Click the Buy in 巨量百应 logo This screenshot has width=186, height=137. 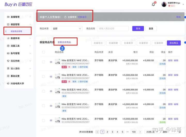pyautogui.click(x=18, y=4)
